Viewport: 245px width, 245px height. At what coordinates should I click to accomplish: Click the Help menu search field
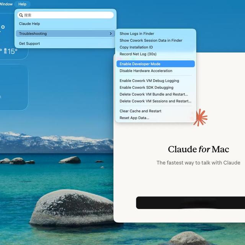coord(65,15)
